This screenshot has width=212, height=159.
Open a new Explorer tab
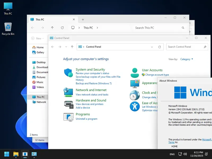83,19
